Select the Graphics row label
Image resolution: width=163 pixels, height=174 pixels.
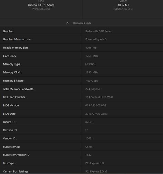[x=8, y=31]
